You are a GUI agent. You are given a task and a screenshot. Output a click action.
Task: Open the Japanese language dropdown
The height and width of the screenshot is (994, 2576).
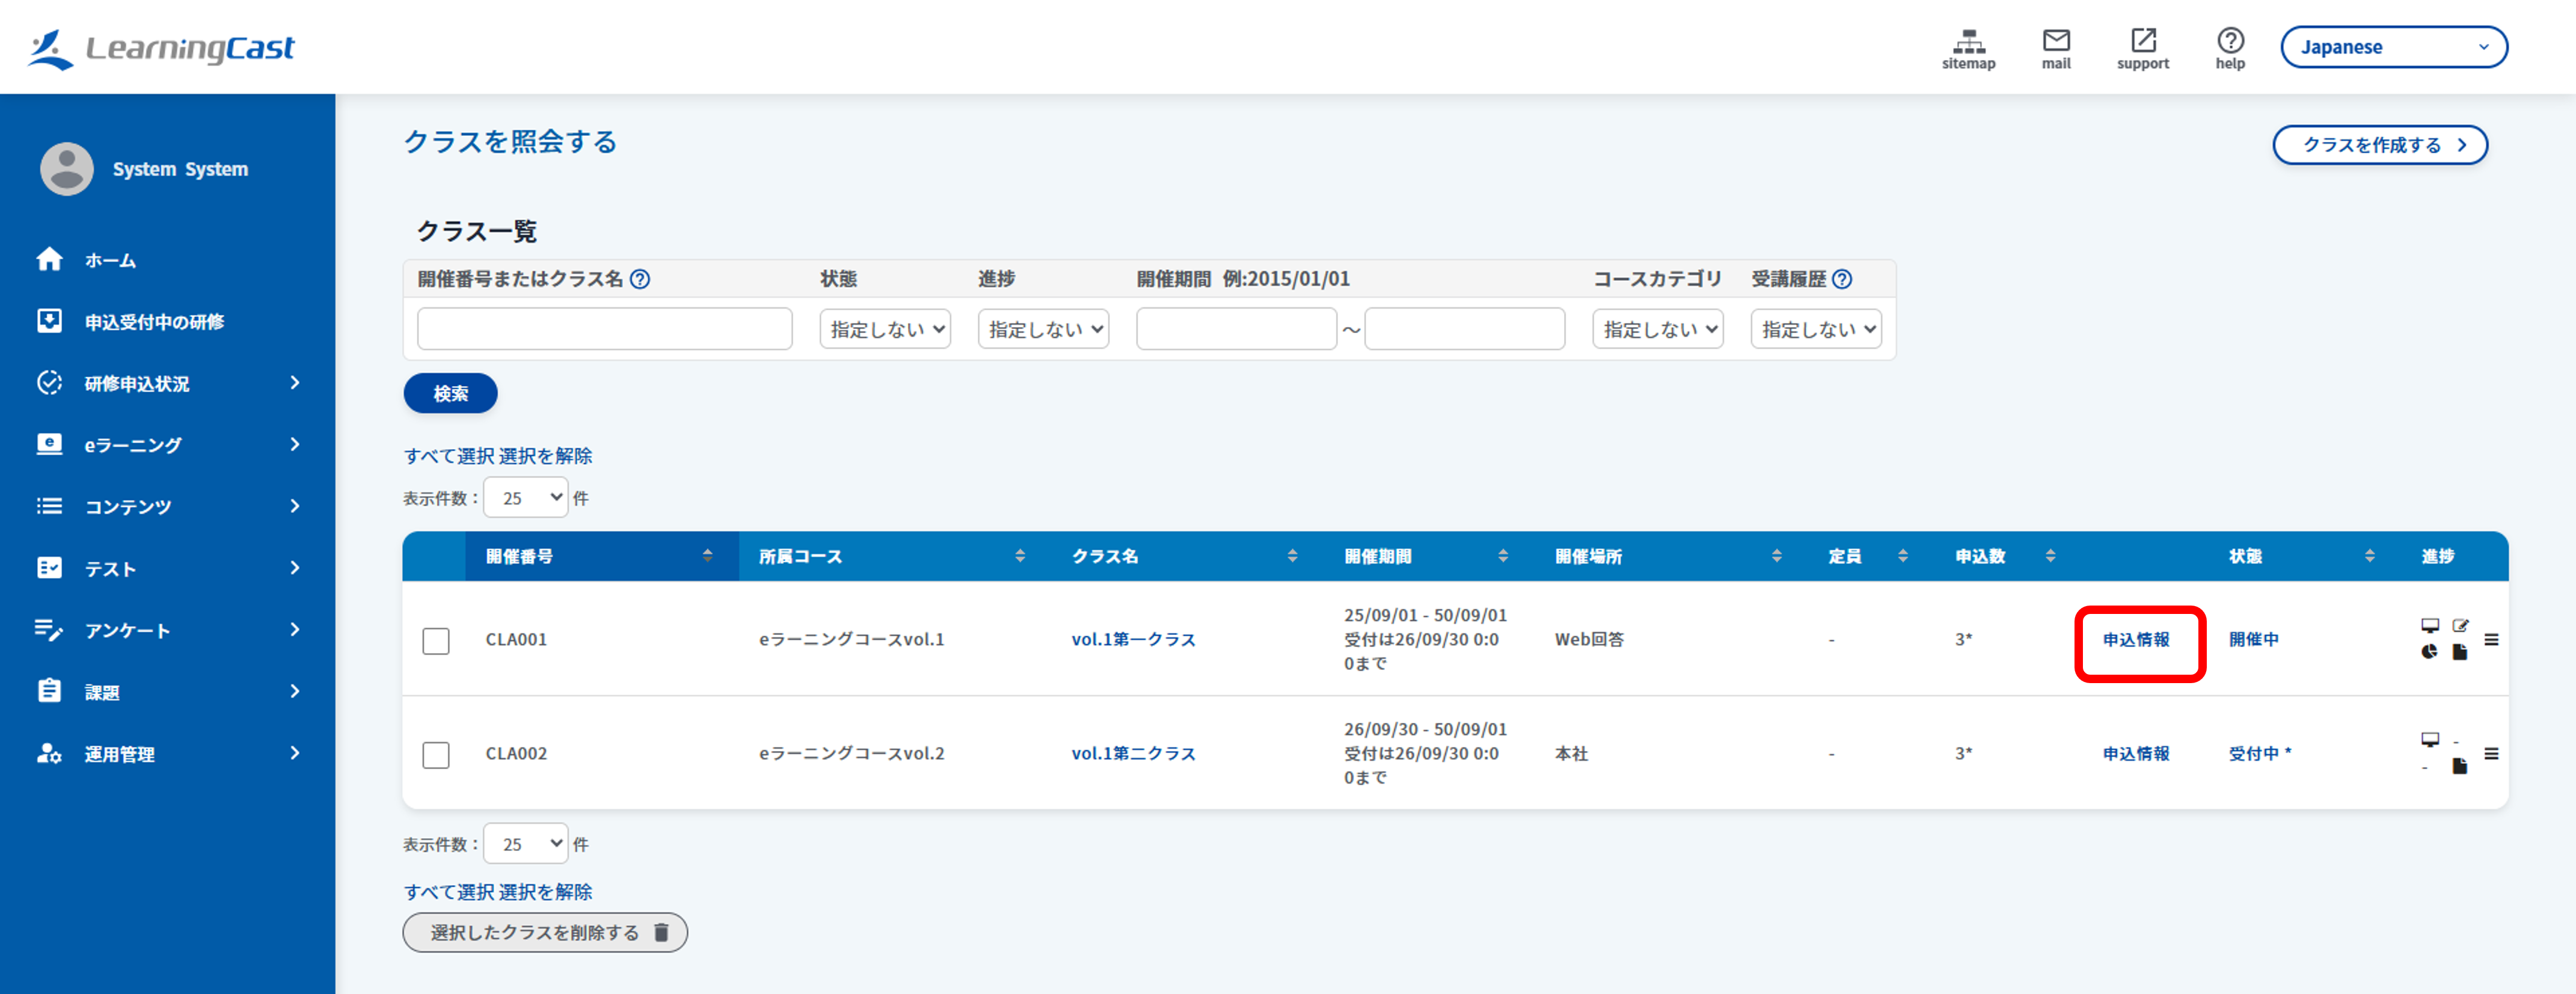click(x=2393, y=47)
